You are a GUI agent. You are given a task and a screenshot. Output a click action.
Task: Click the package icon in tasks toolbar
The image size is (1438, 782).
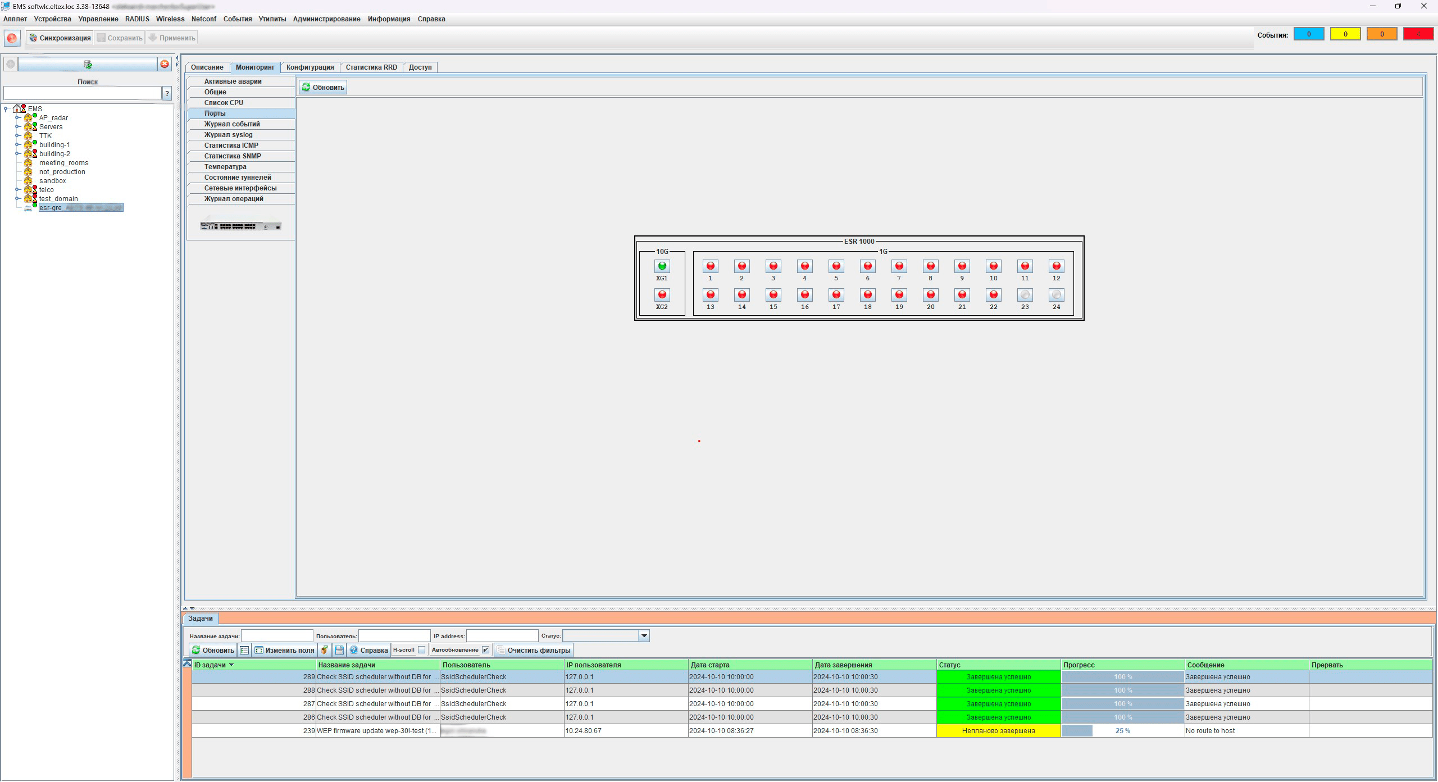coord(324,650)
